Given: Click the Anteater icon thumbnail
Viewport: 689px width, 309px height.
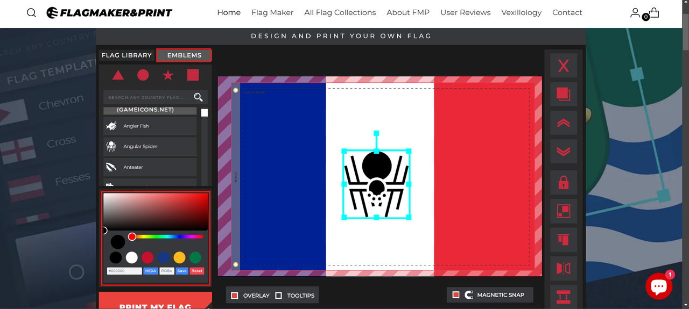Looking at the screenshot, I should coord(111,167).
